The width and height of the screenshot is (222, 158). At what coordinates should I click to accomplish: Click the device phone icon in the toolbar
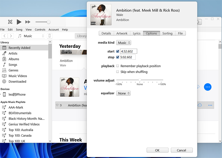pyautogui.click(x=50, y=36)
